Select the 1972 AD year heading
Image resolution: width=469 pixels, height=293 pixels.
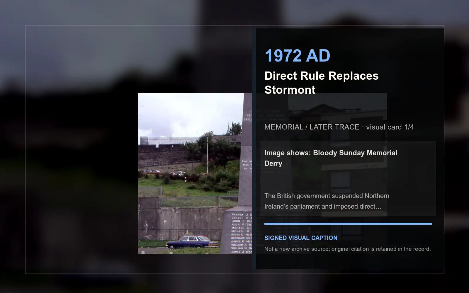(297, 56)
